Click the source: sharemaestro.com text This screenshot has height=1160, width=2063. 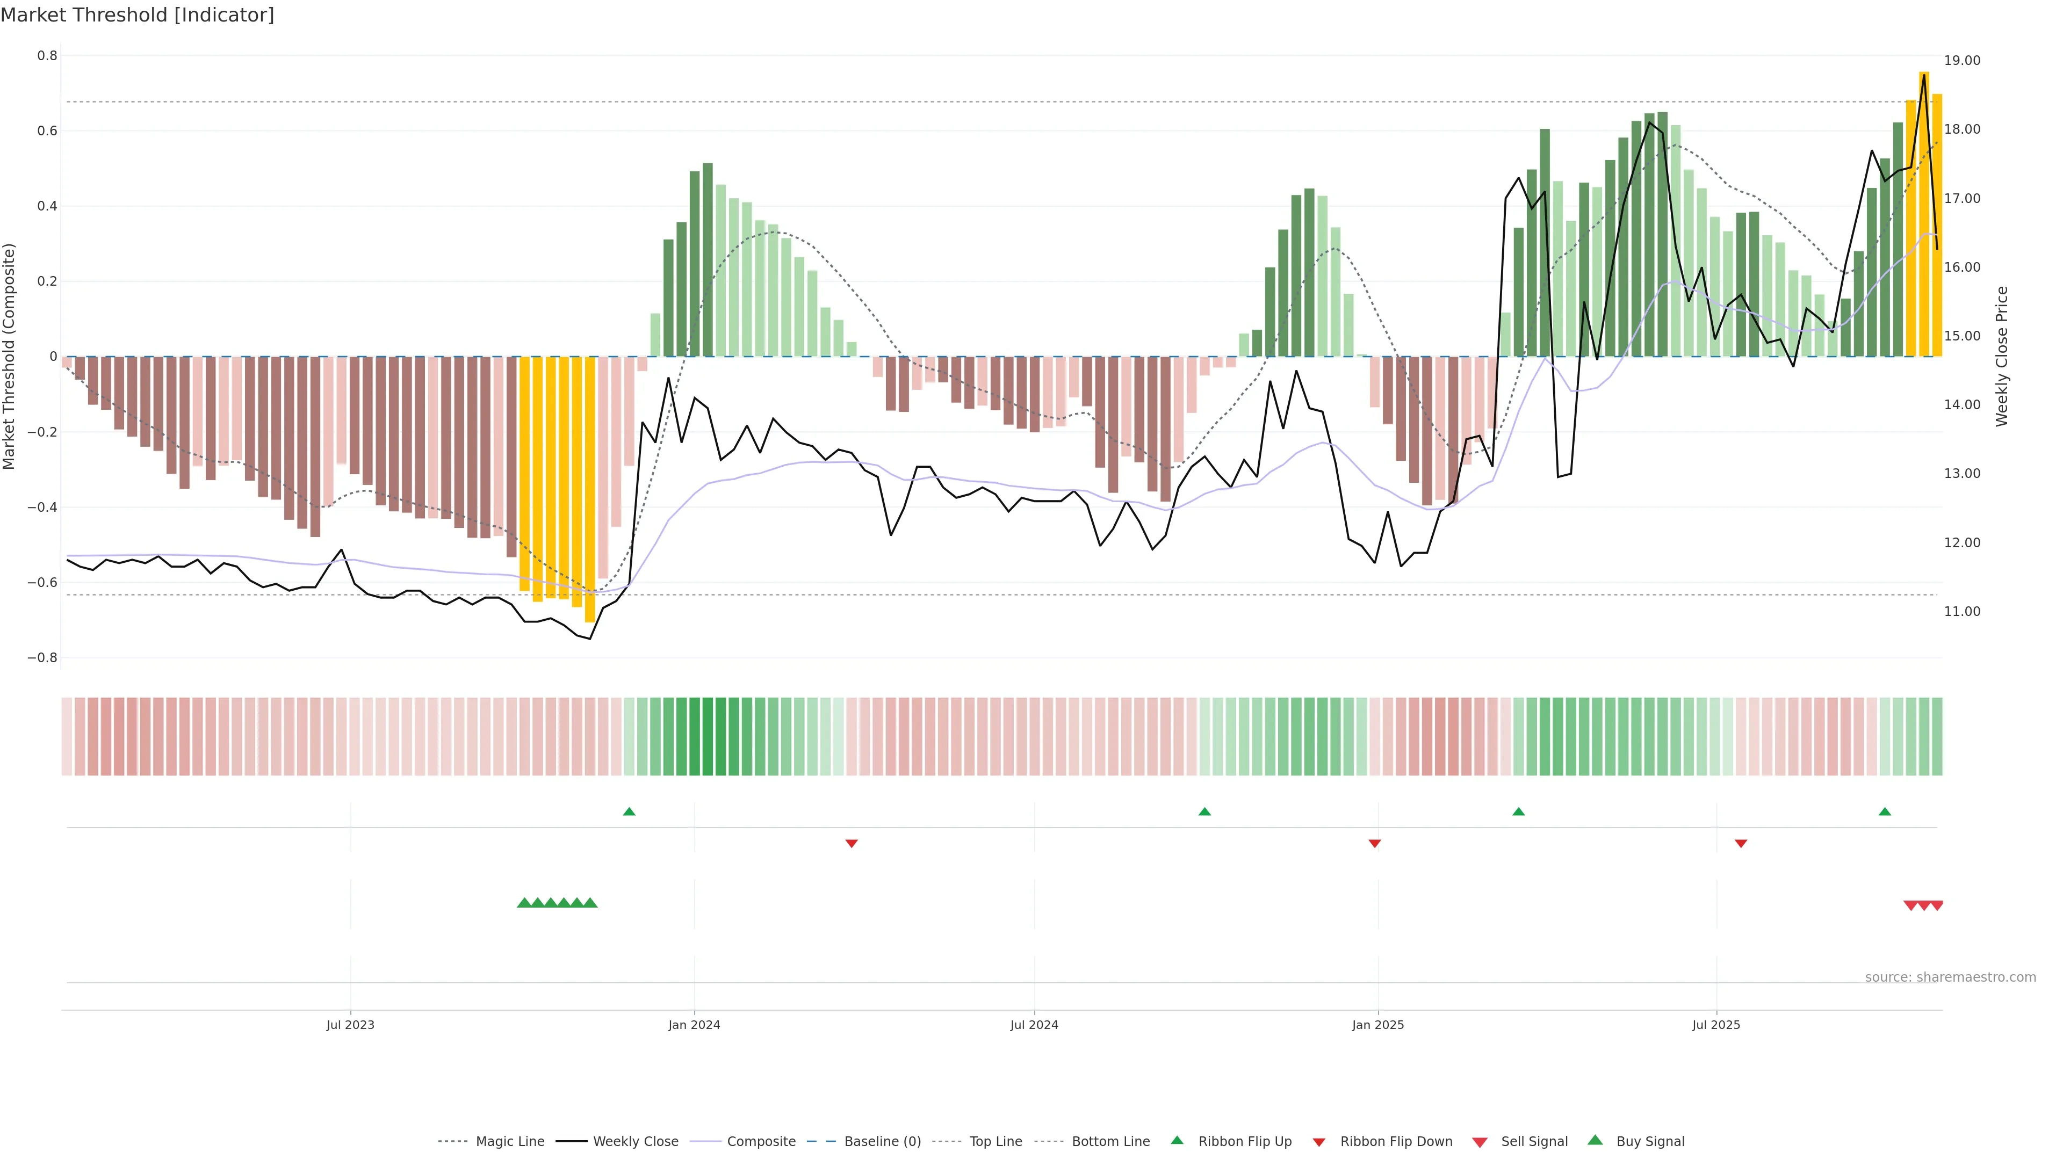click(x=1950, y=977)
